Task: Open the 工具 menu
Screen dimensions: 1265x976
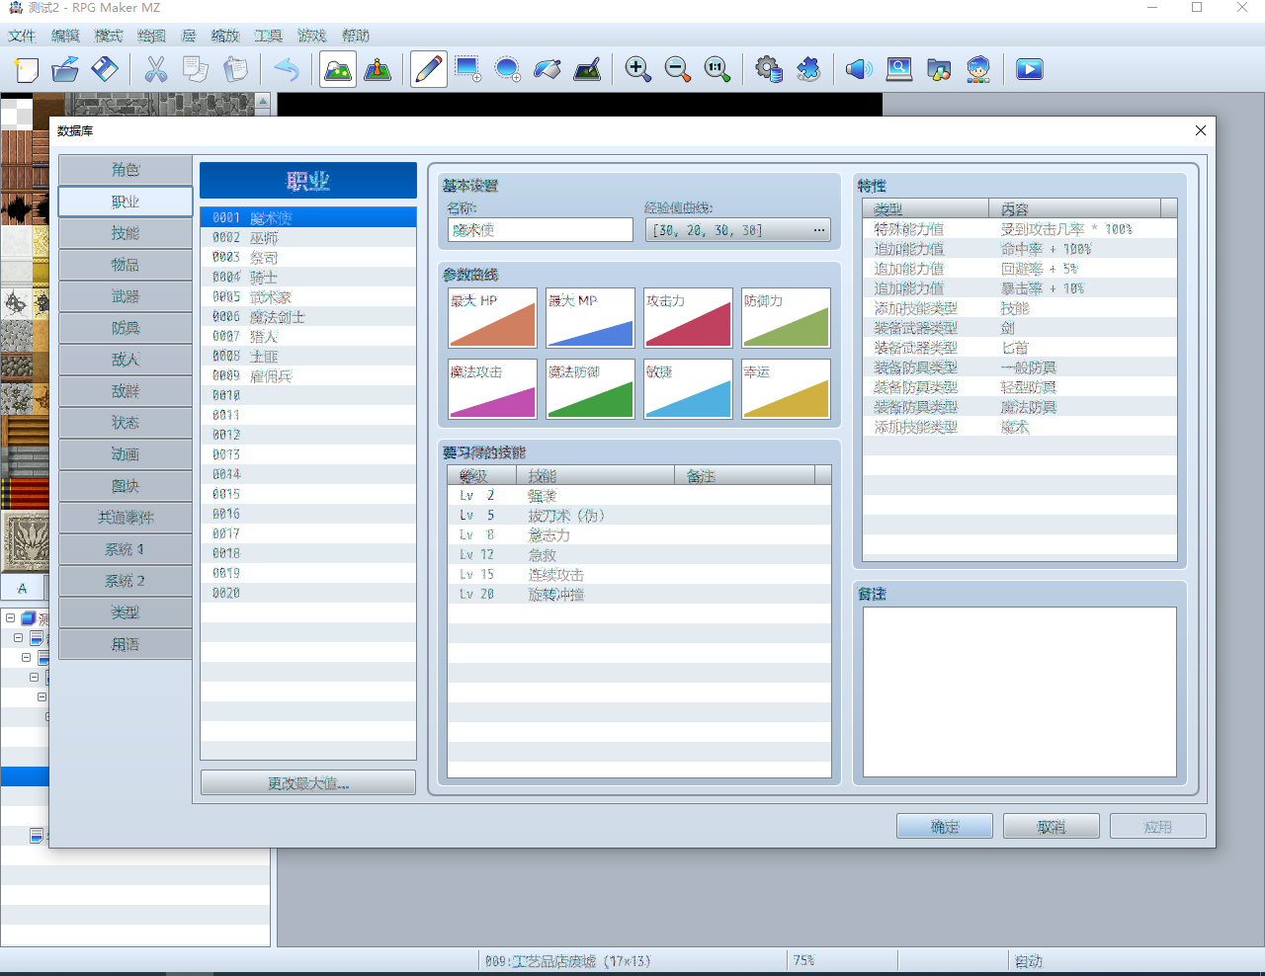Action: point(268,36)
